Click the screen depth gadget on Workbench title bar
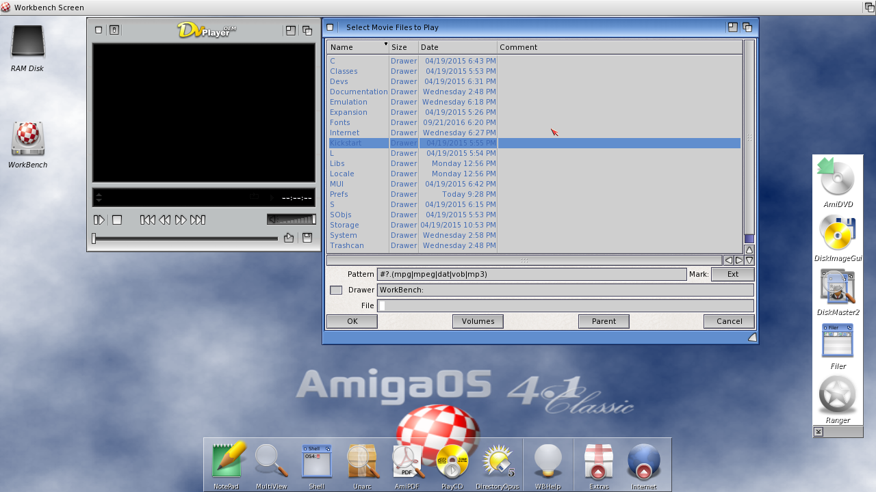The image size is (876, 492). click(869, 8)
